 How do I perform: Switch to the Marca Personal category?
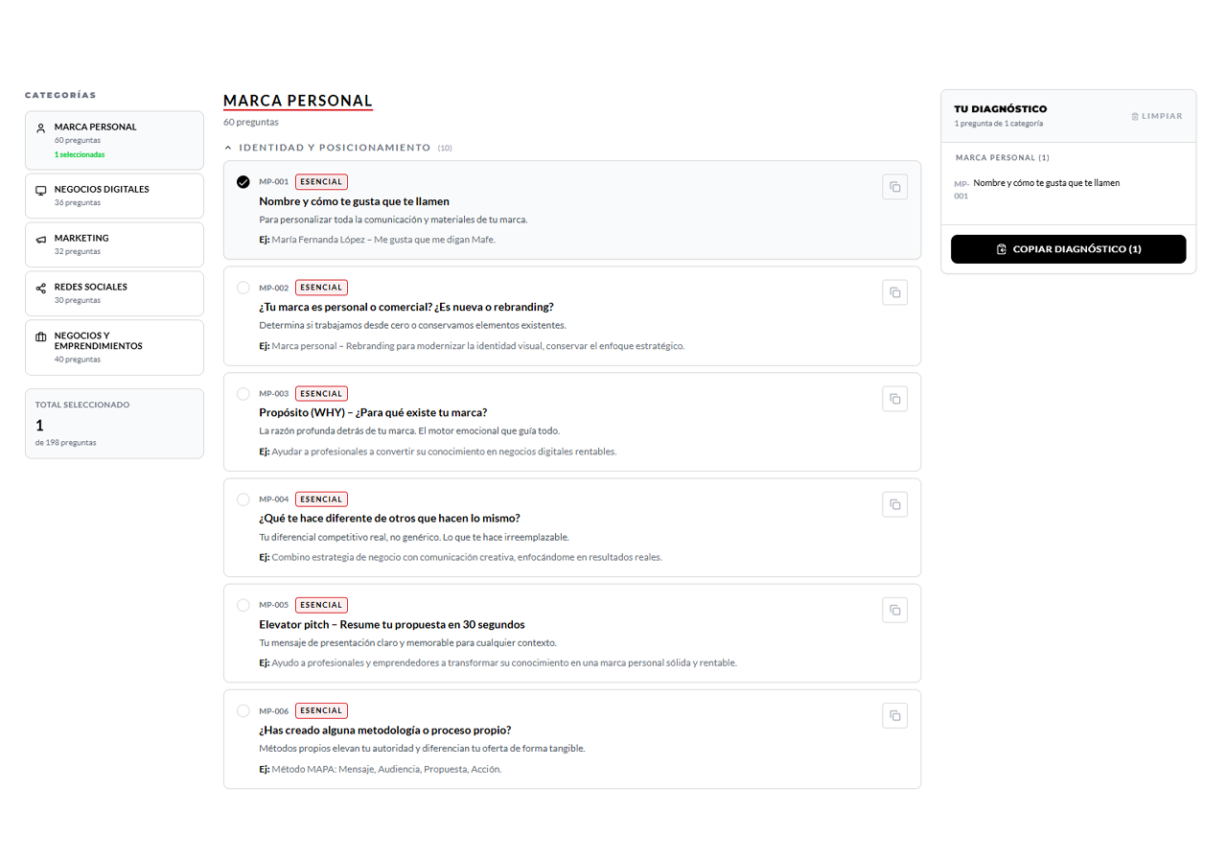pos(114,140)
